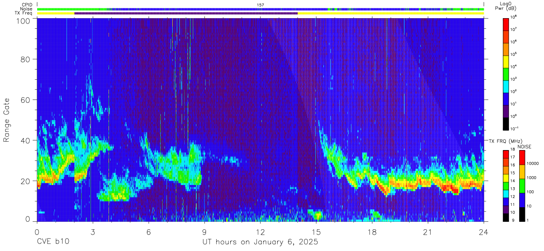Click the range gate 60 tick label
544x251 pixels.
pyautogui.click(x=26, y=100)
